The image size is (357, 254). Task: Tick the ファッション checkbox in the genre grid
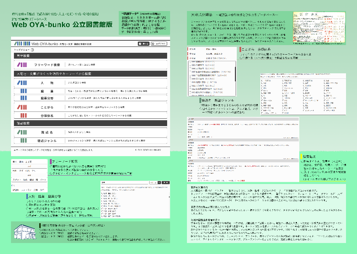point(283,88)
